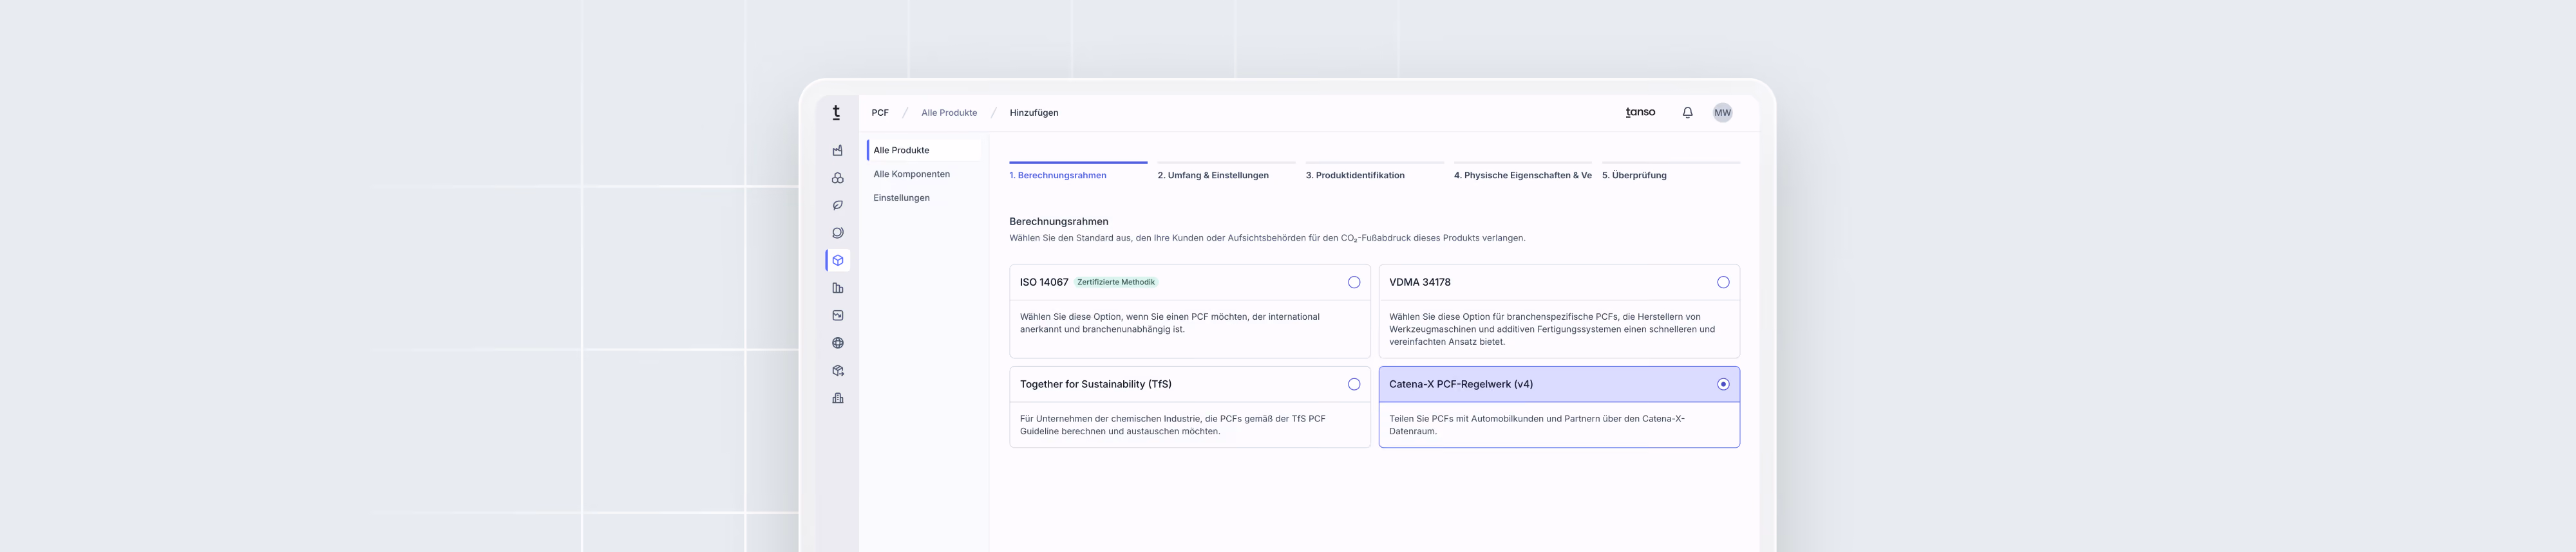Viewport: 2576px width, 552px height.
Task: Click Alle Produkte breadcrumb link
Action: point(949,113)
